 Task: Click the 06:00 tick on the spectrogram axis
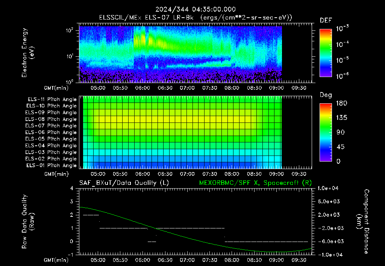click(142, 88)
